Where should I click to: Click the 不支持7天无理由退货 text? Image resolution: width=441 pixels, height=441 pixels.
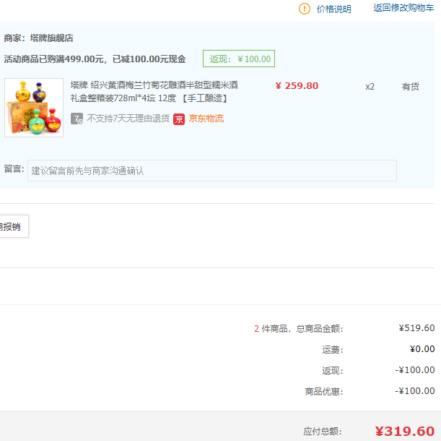coord(128,119)
